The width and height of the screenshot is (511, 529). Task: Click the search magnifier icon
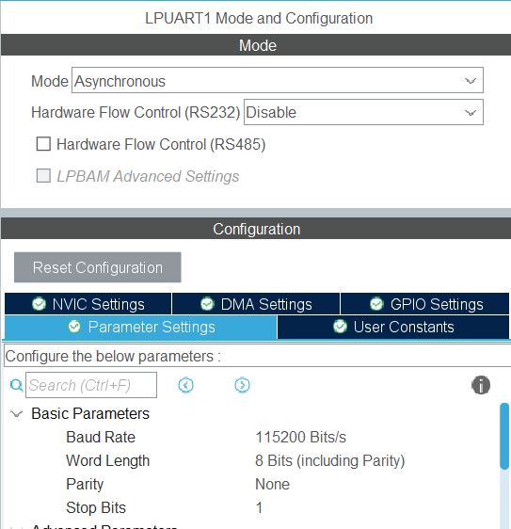(16, 385)
